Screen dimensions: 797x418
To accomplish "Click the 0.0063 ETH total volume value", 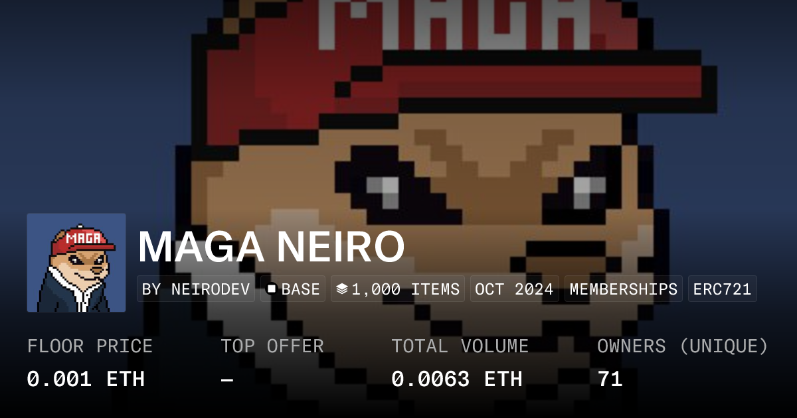I will coord(457,380).
